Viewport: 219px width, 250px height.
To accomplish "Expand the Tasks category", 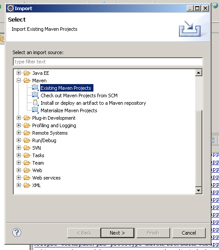I will tap(19, 155).
